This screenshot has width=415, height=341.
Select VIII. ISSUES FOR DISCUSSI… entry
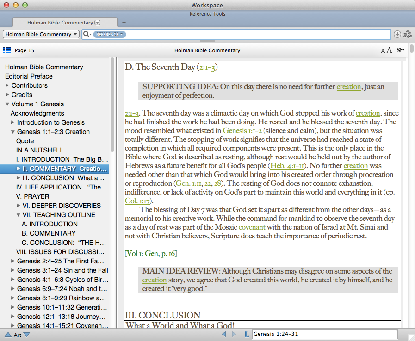coord(60,252)
